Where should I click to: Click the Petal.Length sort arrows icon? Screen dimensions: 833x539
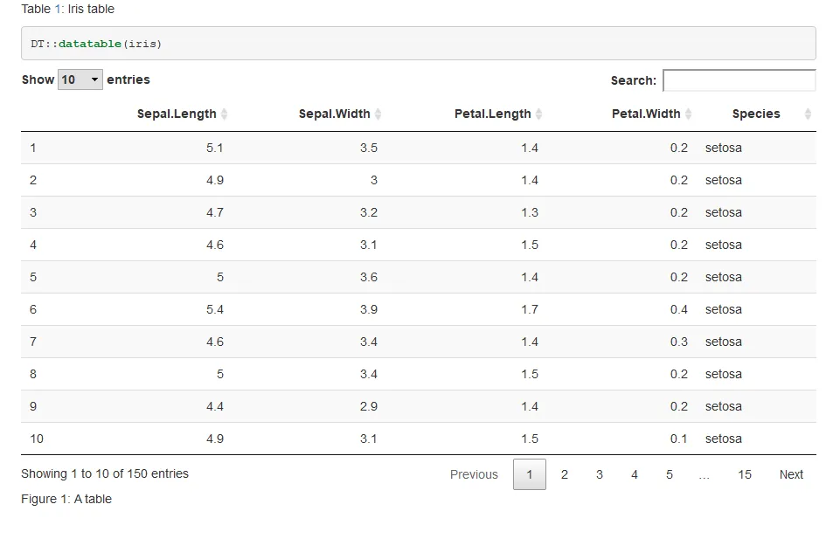(538, 114)
